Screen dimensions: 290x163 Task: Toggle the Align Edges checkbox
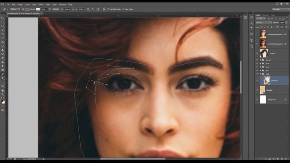click(123, 9)
